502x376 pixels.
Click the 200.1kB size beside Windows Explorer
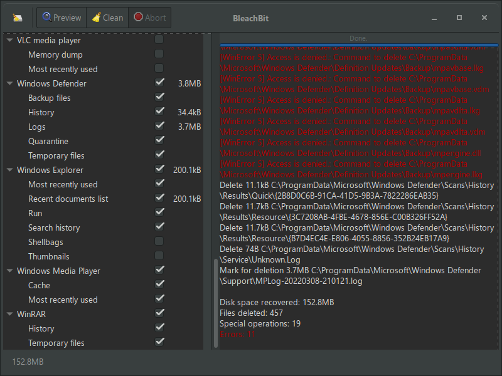[x=187, y=170]
